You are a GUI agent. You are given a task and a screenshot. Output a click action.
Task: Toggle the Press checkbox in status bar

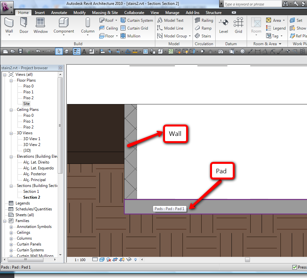coord(295,267)
